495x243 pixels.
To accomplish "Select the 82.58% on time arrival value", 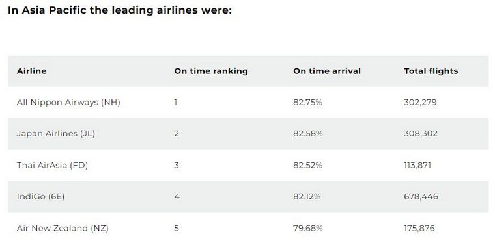I will pyautogui.click(x=308, y=134).
